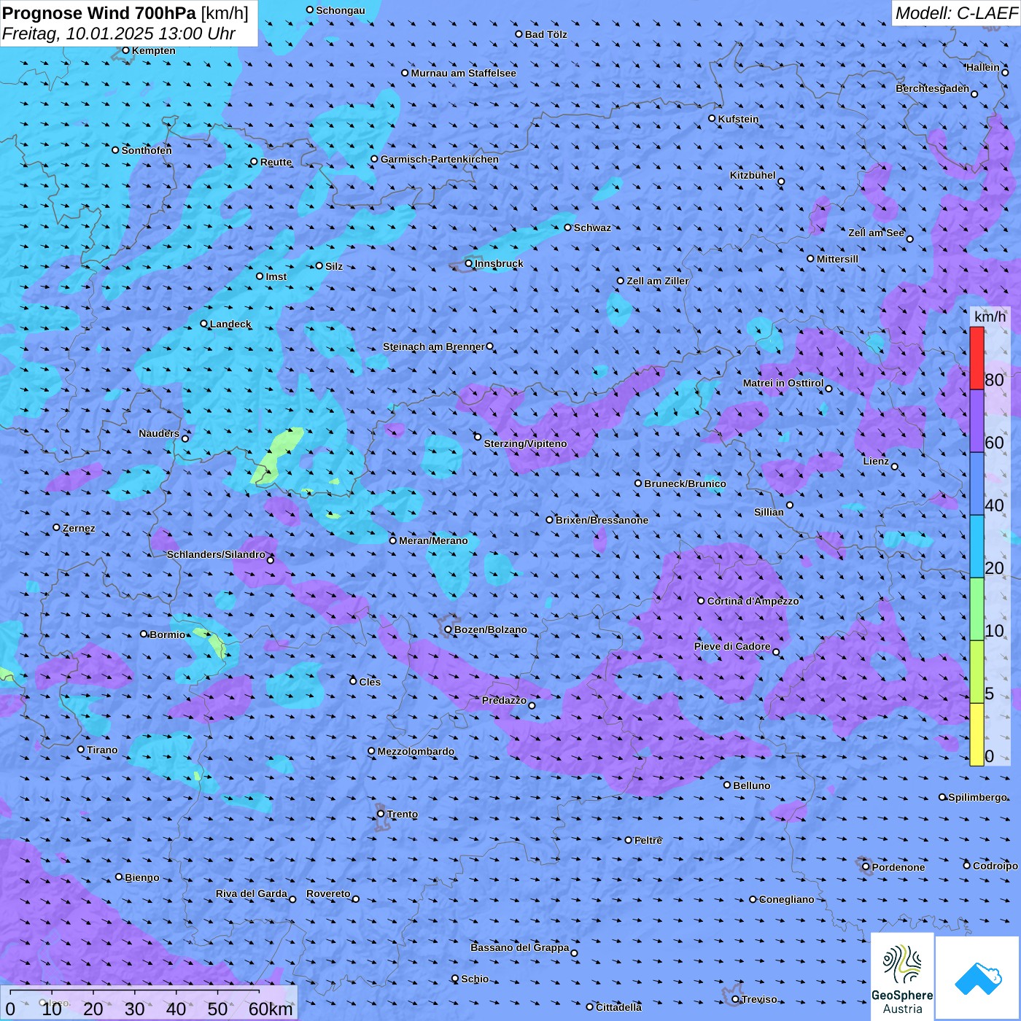
Task: Select the Kufstein city marker dot
Action: 713,118
